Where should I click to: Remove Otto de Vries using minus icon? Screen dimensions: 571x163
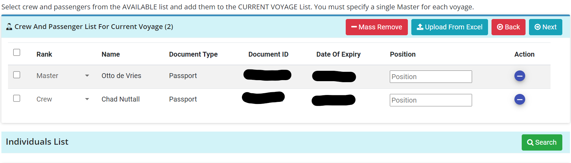(x=519, y=76)
